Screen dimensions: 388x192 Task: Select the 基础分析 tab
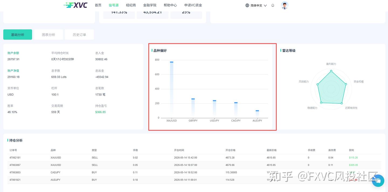(x=18, y=34)
